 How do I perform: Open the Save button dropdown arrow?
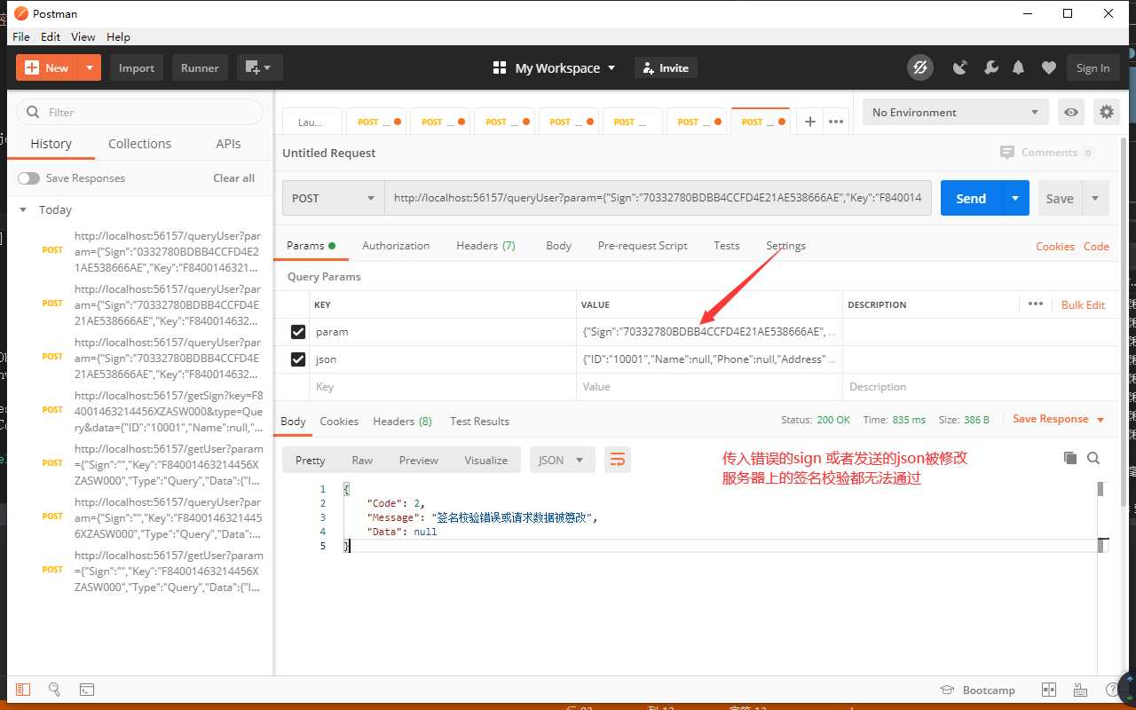click(1095, 199)
